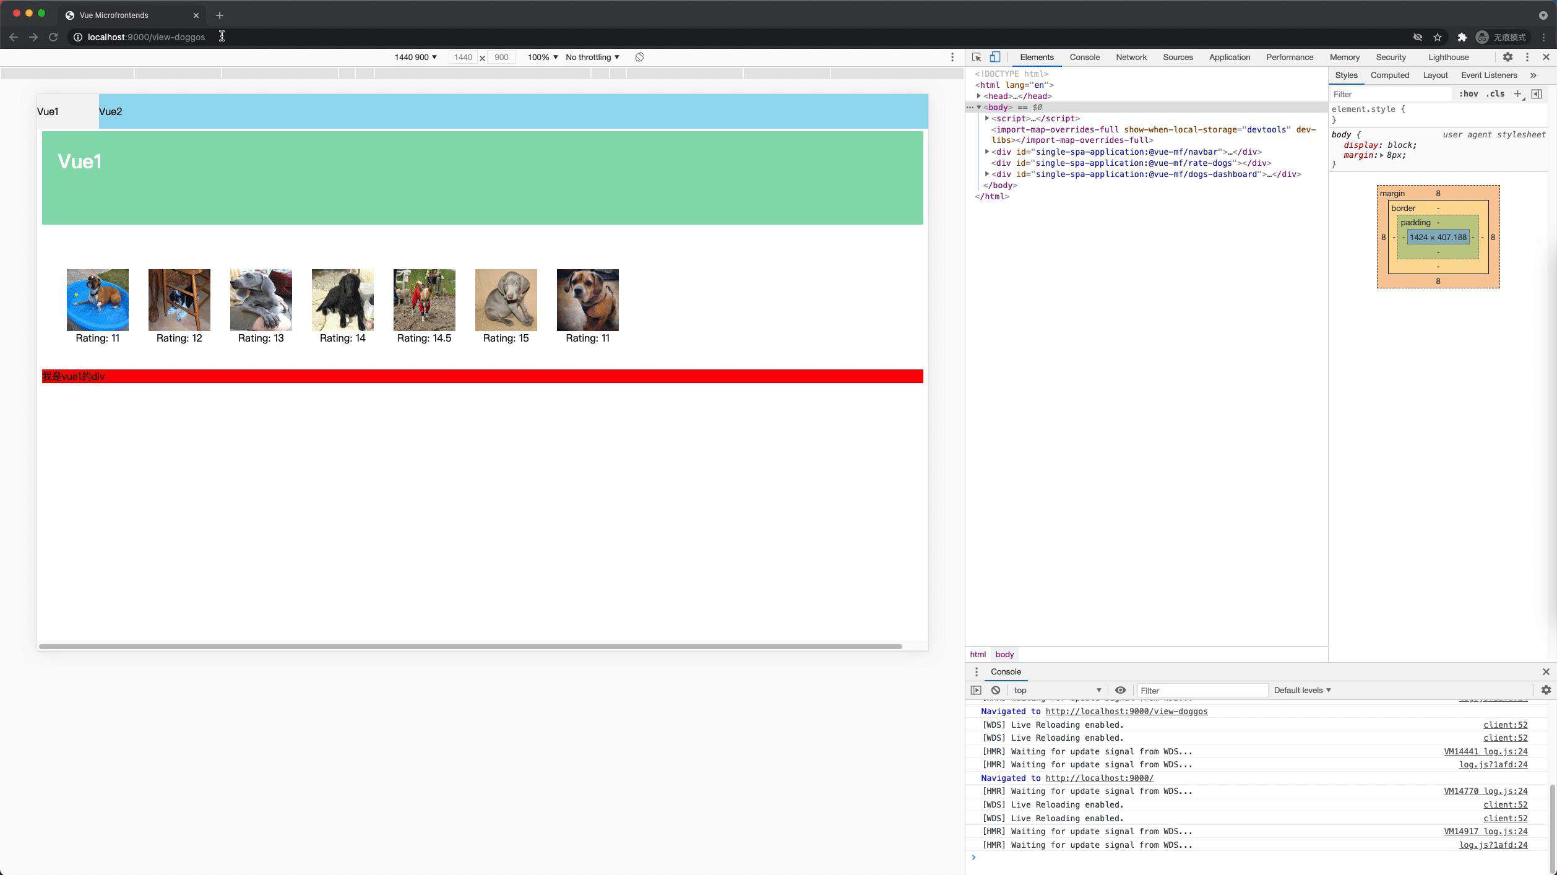Open console drawer three-dot menu
Viewport: 1557px width, 875px height.
point(977,672)
